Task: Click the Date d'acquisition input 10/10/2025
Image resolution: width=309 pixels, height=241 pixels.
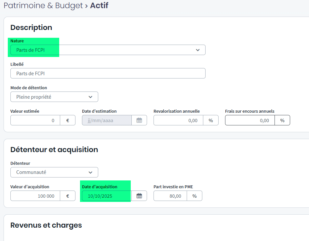Action: point(107,196)
